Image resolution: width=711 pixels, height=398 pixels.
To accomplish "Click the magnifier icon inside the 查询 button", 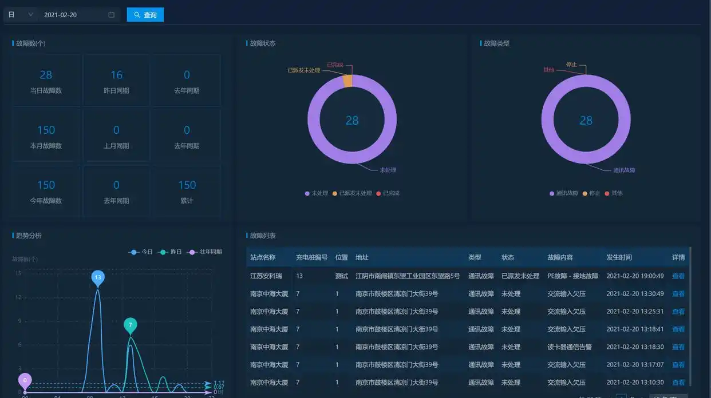I will click(x=136, y=14).
